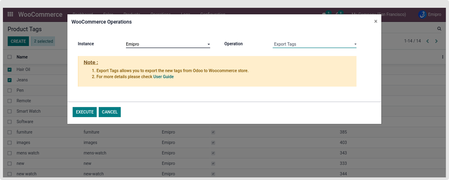Click the Software tag name
Image resolution: width=449 pixels, height=180 pixels.
(25, 122)
